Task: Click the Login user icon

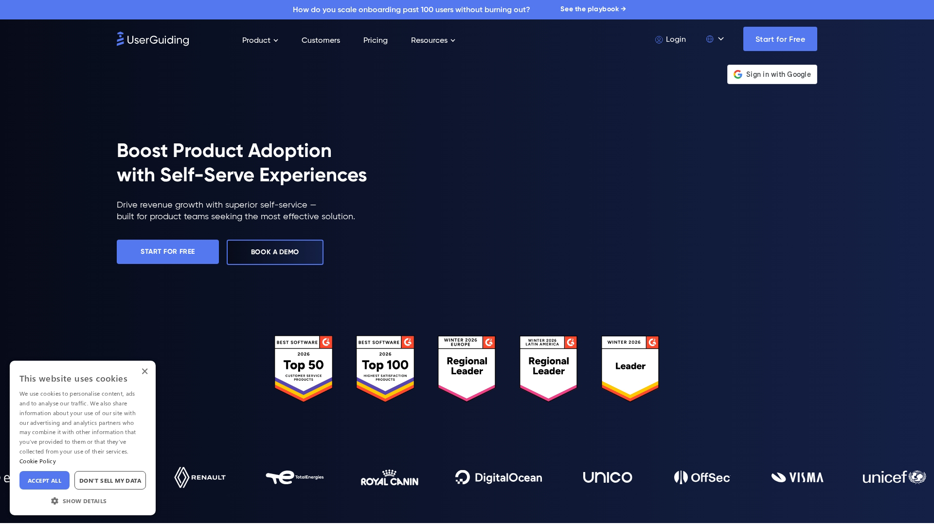Action: (659, 40)
